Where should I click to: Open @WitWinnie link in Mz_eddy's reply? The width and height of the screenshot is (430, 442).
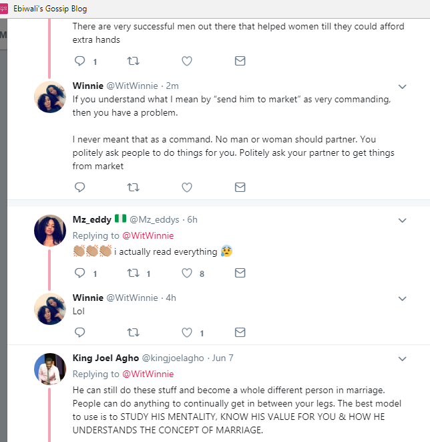148,235
